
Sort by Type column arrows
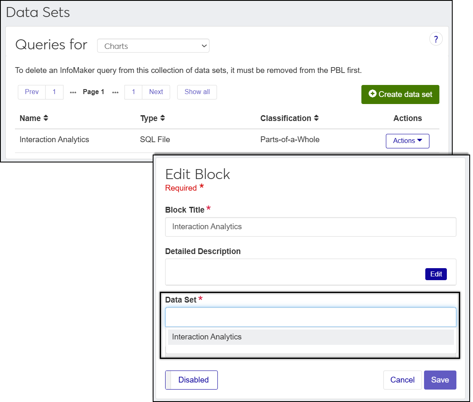coord(163,118)
